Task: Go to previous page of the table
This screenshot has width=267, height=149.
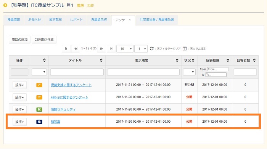Action: click(x=76, y=49)
